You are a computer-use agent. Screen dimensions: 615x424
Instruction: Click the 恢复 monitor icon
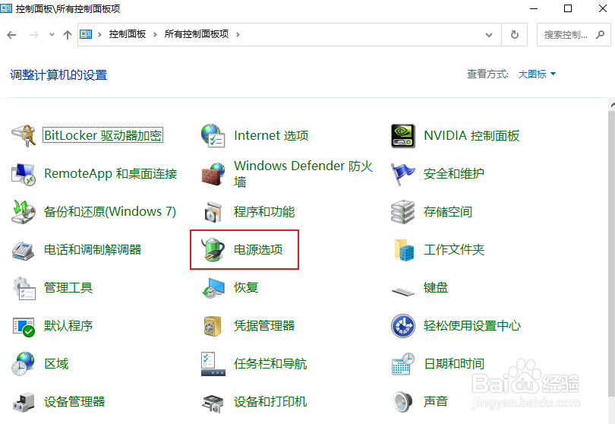[x=213, y=288]
